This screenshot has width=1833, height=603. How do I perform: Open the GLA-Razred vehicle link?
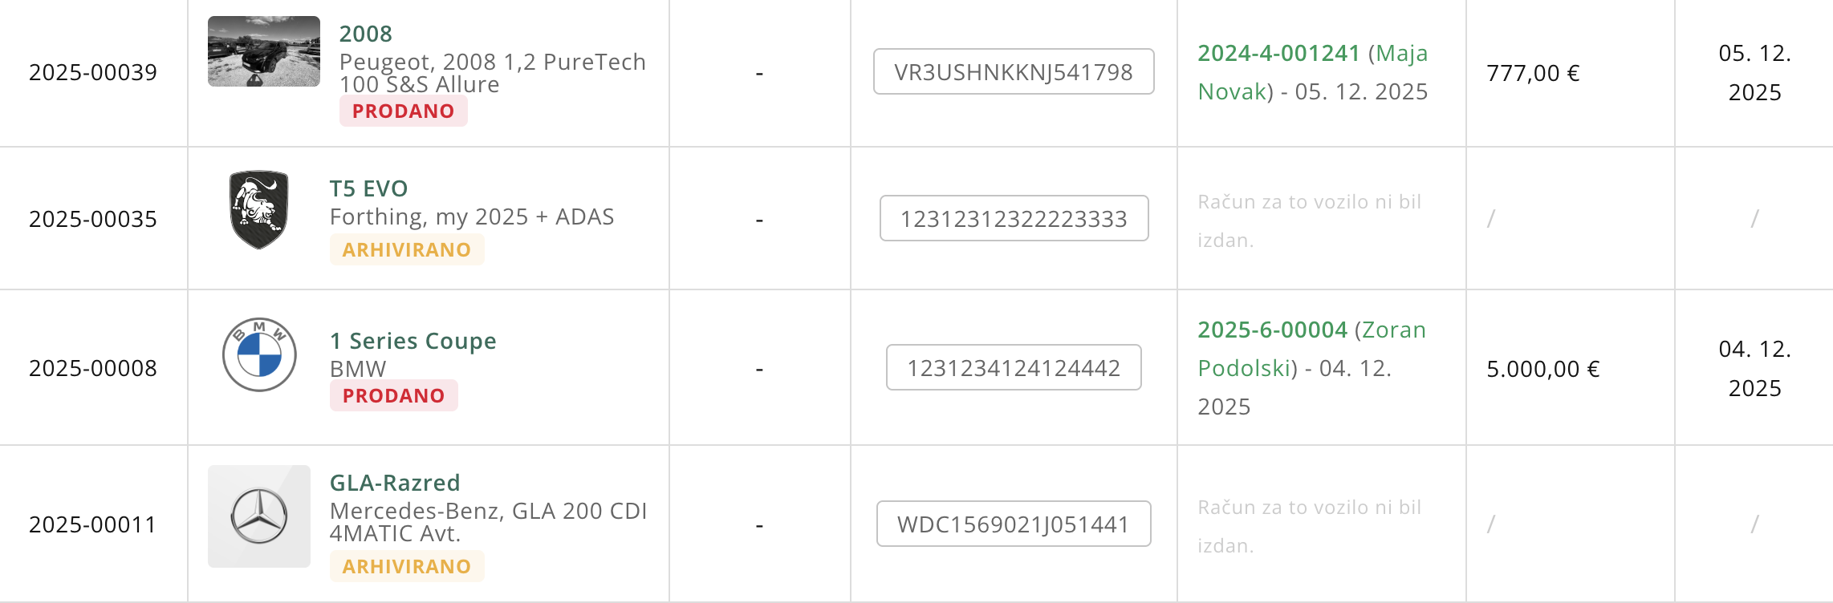(x=395, y=483)
